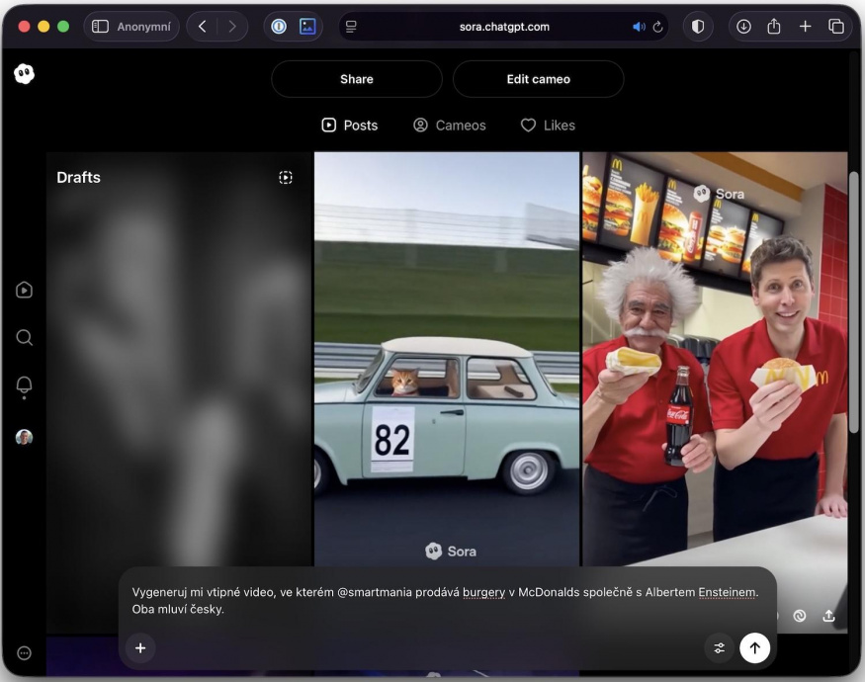The width and height of the screenshot is (865, 682).
Task: Mute tab audio via speaker icon
Action: [x=639, y=27]
